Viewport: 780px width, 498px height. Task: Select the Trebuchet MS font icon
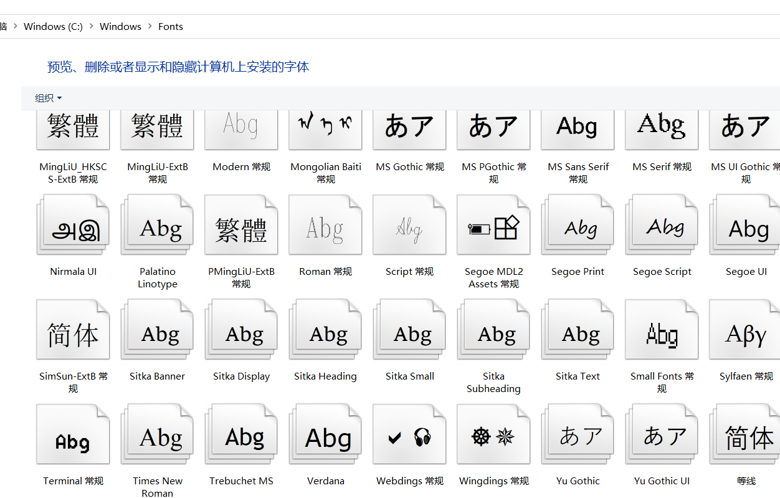(x=241, y=434)
